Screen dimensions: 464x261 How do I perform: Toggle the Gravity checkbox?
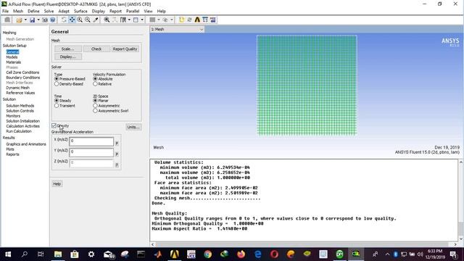[x=54, y=125]
